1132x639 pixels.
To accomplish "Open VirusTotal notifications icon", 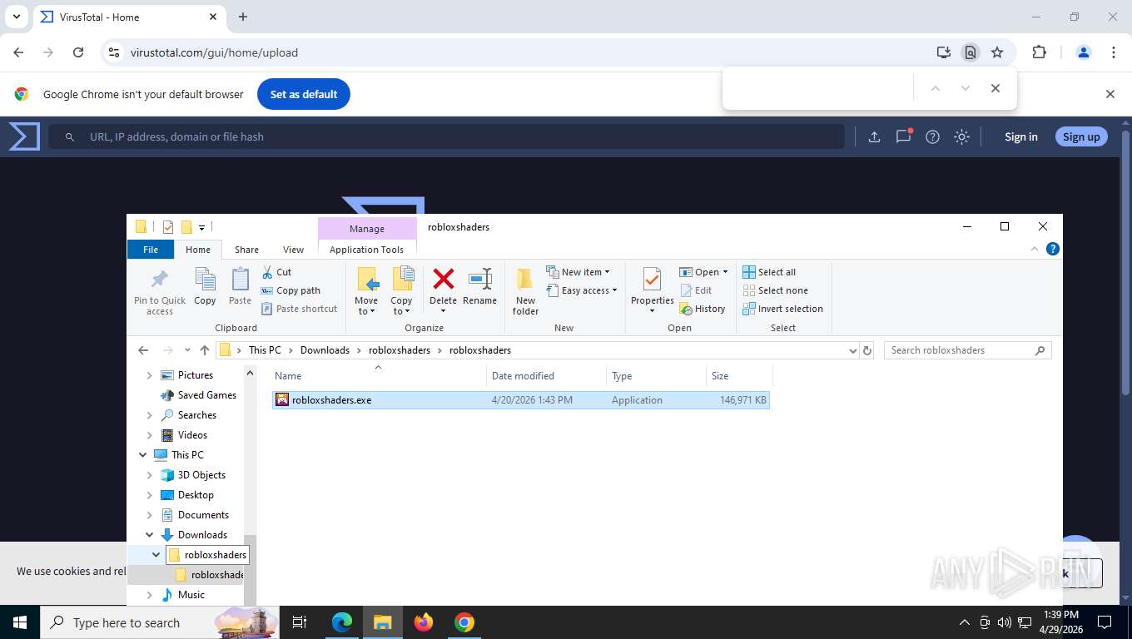I will pyautogui.click(x=903, y=136).
